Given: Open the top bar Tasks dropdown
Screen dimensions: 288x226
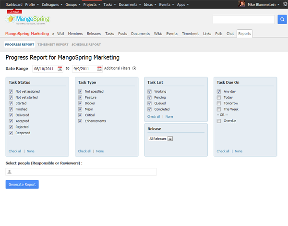Looking at the screenshot, I should (x=109, y=5).
